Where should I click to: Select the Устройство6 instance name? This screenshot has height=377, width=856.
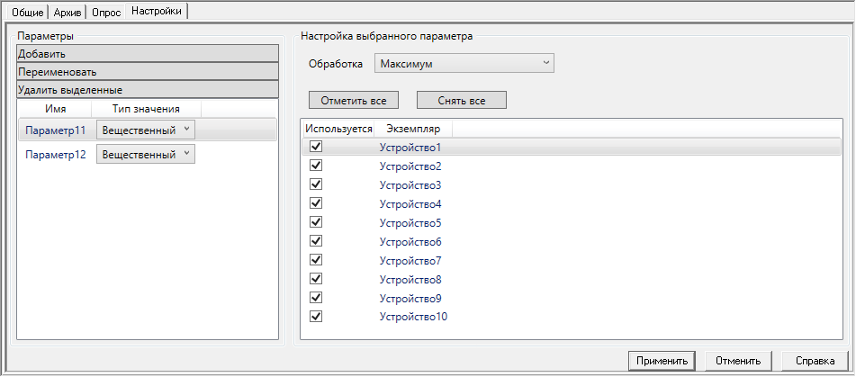(x=410, y=242)
